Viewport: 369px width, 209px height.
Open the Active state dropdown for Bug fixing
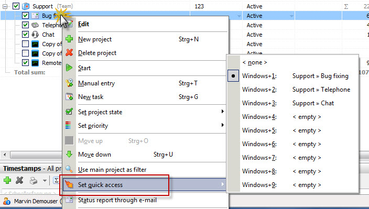coord(291,16)
